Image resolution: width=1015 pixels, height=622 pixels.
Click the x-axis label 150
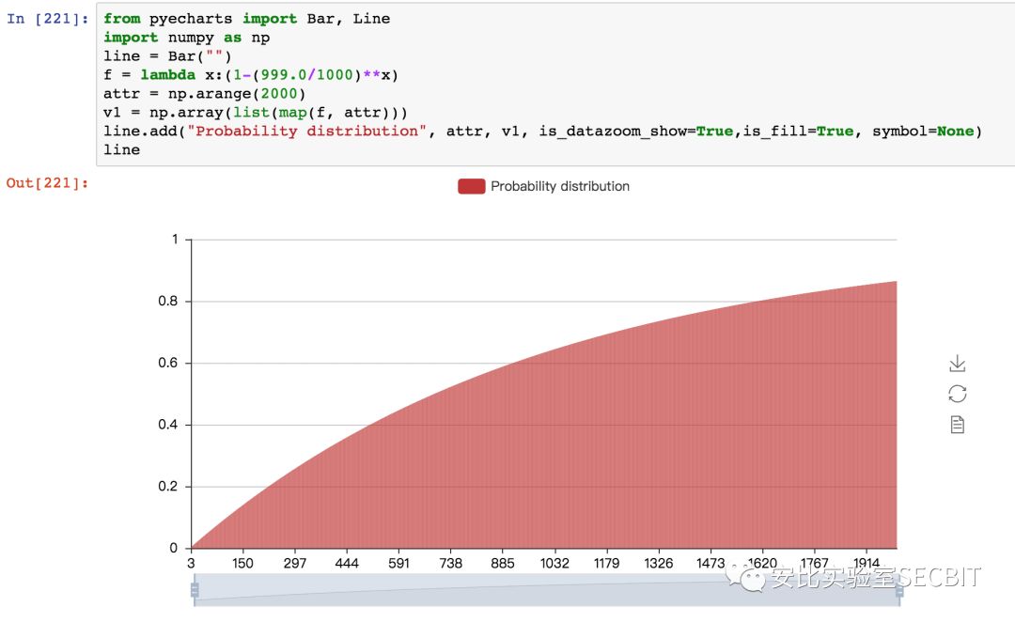coord(242,563)
